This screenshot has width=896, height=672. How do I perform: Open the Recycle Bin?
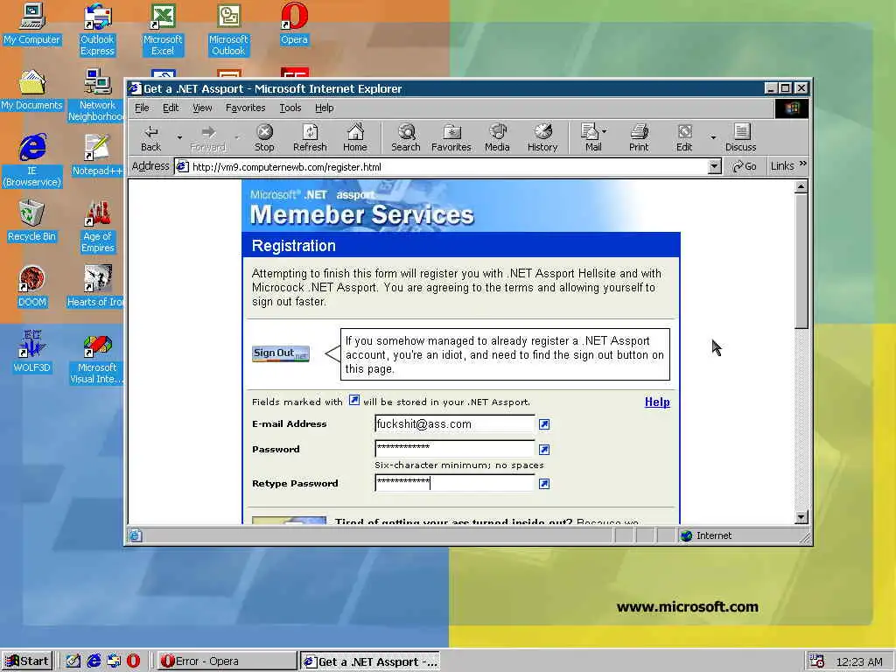coord(32,221)
